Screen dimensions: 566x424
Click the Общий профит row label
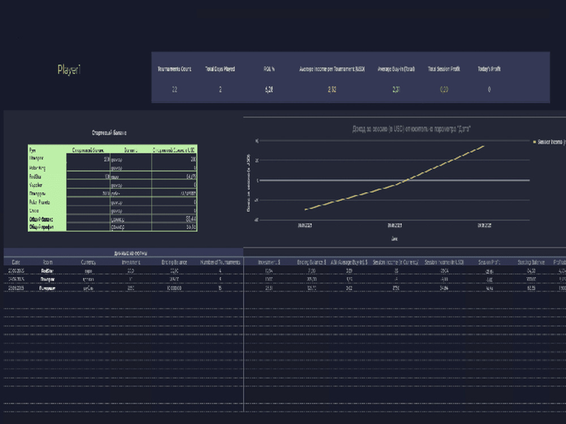41,227
